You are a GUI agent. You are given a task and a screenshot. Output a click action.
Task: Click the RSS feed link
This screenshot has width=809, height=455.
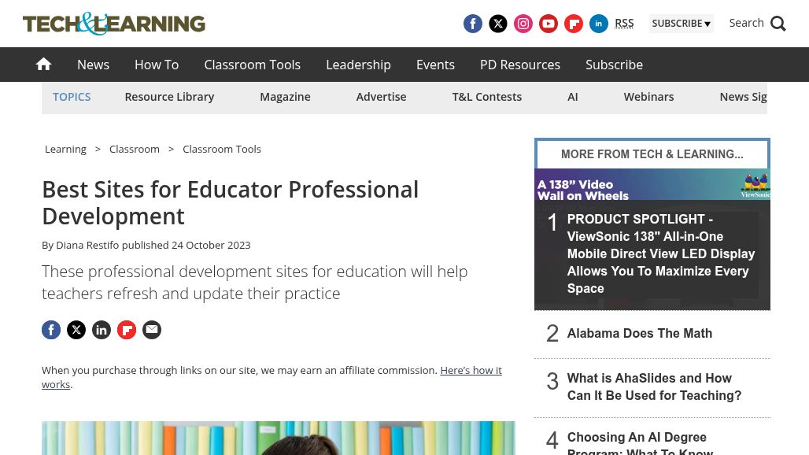click(624, 23)
